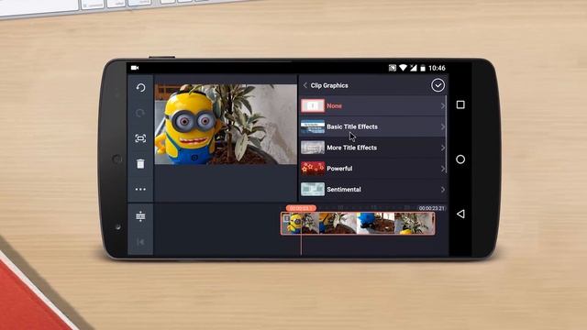
Task: Tap the greyed redo arrow icon
Action: coord(140,113)
